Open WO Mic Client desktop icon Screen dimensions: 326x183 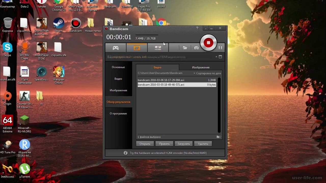tap(25, 51)
